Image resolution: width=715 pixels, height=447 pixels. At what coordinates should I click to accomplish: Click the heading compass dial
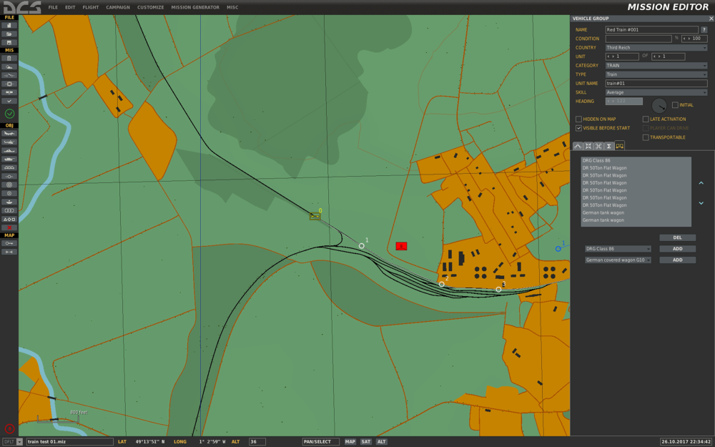(659, 106)
